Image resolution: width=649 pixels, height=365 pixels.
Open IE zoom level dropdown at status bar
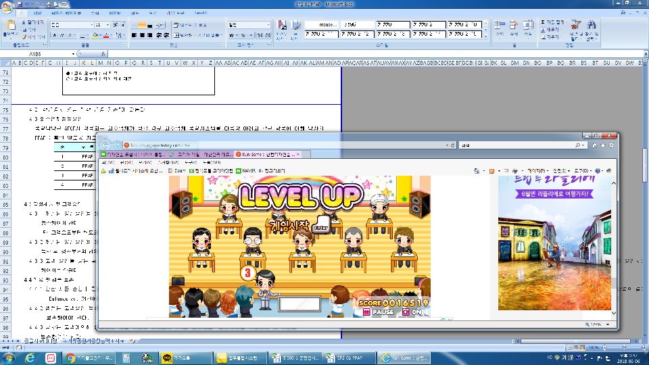pos(608,324)
